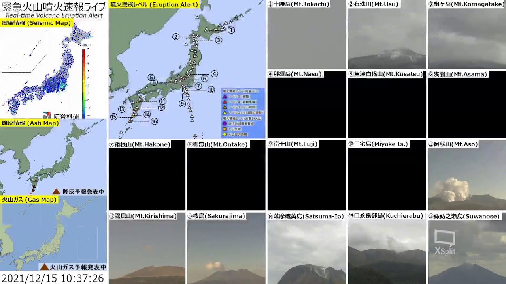
Task: Select circled marker 1 on eruption map
Action: (x=231, y=30)
